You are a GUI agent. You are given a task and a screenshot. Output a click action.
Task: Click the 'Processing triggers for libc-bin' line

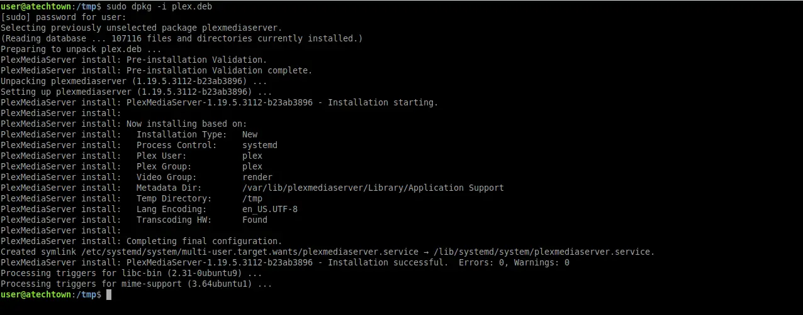(x=132, y=273)
